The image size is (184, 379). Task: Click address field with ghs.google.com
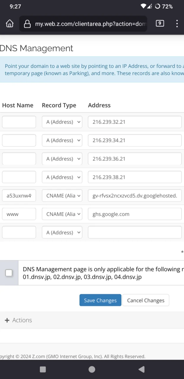[135, 214]
